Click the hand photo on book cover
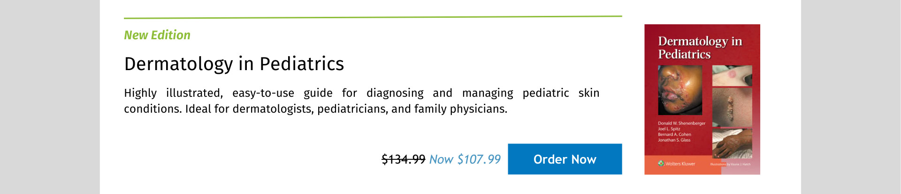The image size is (901, 194). [732, 144]
